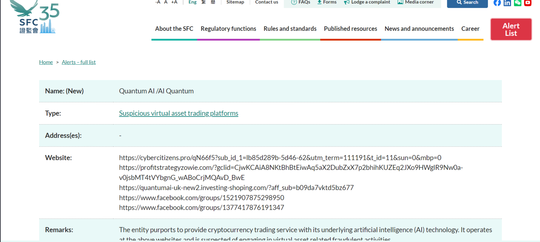Open Suspicious virtual asset trading platforms link
Image resolution: width=540 pixels, height=242 pixels.
point(179,113)
